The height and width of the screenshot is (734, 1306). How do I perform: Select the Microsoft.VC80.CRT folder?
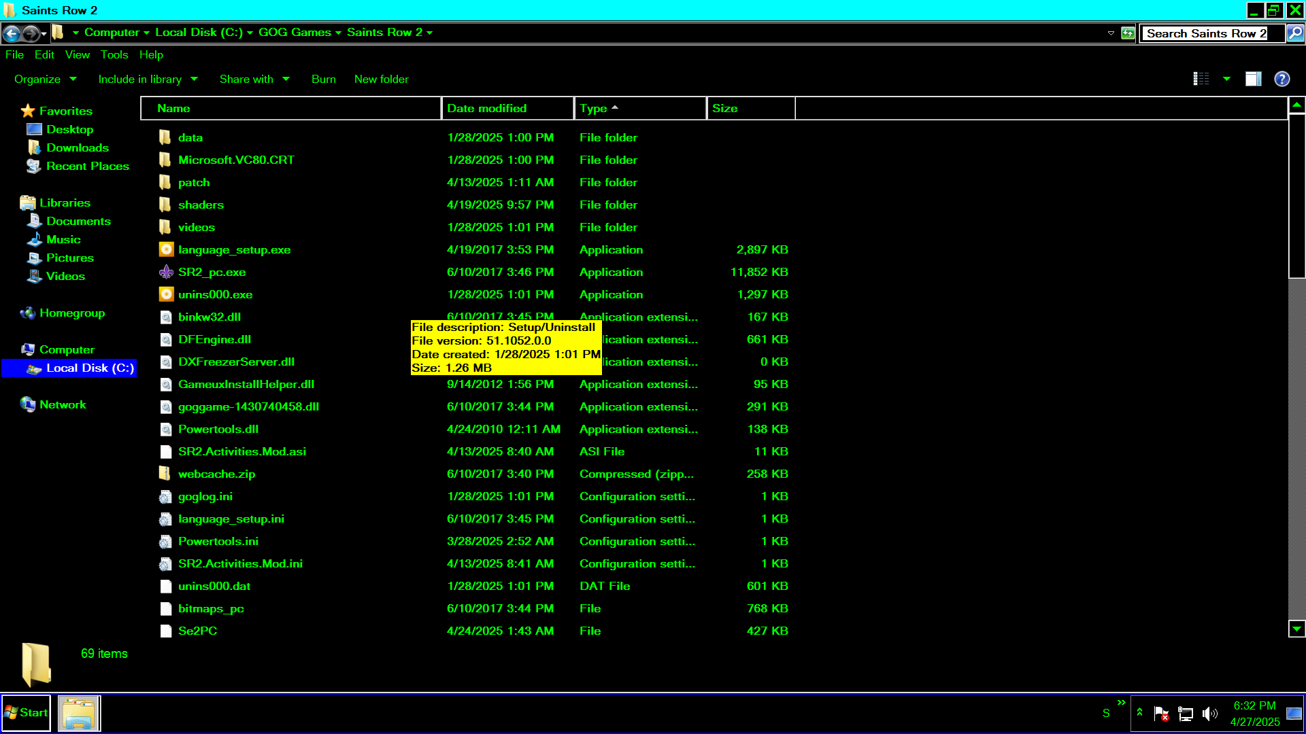[x=236, y=160]
